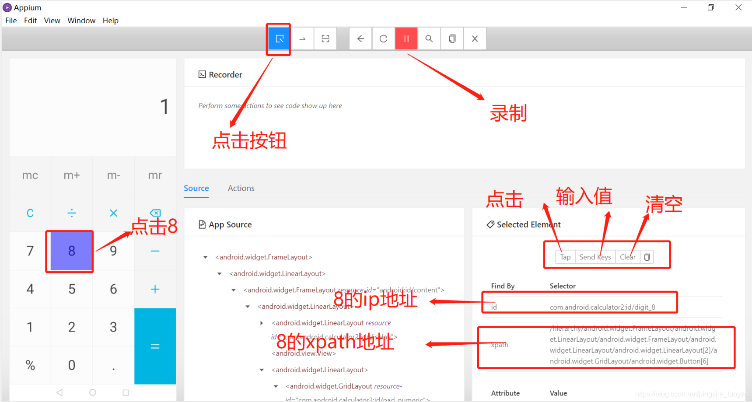This screenshot has height=402, width=752.
Task: Collapse the LinearLayout node above GridLayout
Action: click(x=262, y=370)
